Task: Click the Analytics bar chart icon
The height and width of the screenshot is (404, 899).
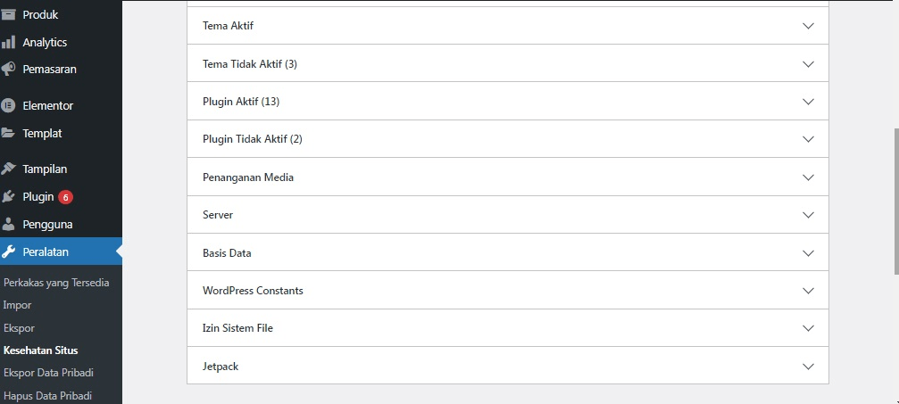Action: tap(9, 42)
